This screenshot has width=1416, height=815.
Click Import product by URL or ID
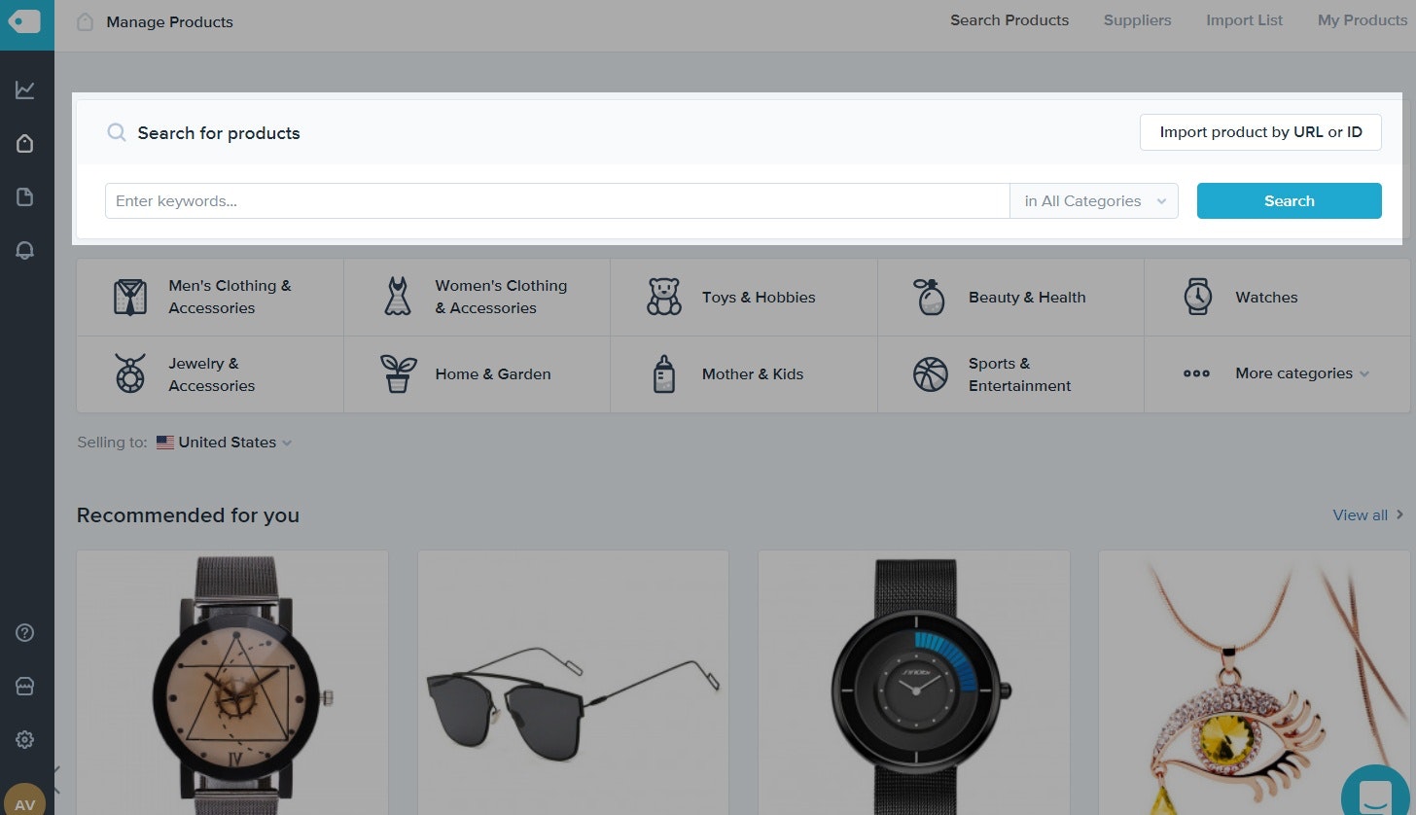[1260, 132]
